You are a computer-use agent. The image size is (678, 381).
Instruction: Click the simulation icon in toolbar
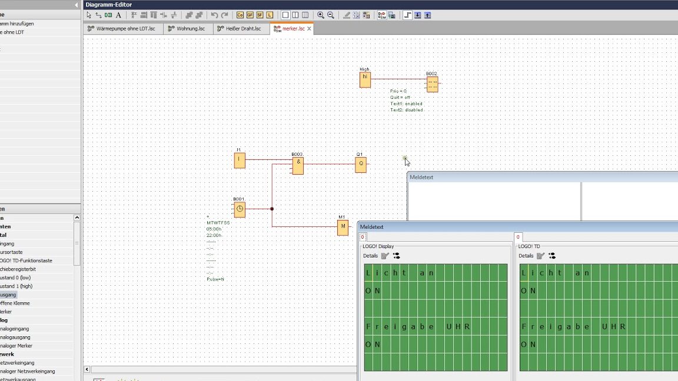point(382,15)
